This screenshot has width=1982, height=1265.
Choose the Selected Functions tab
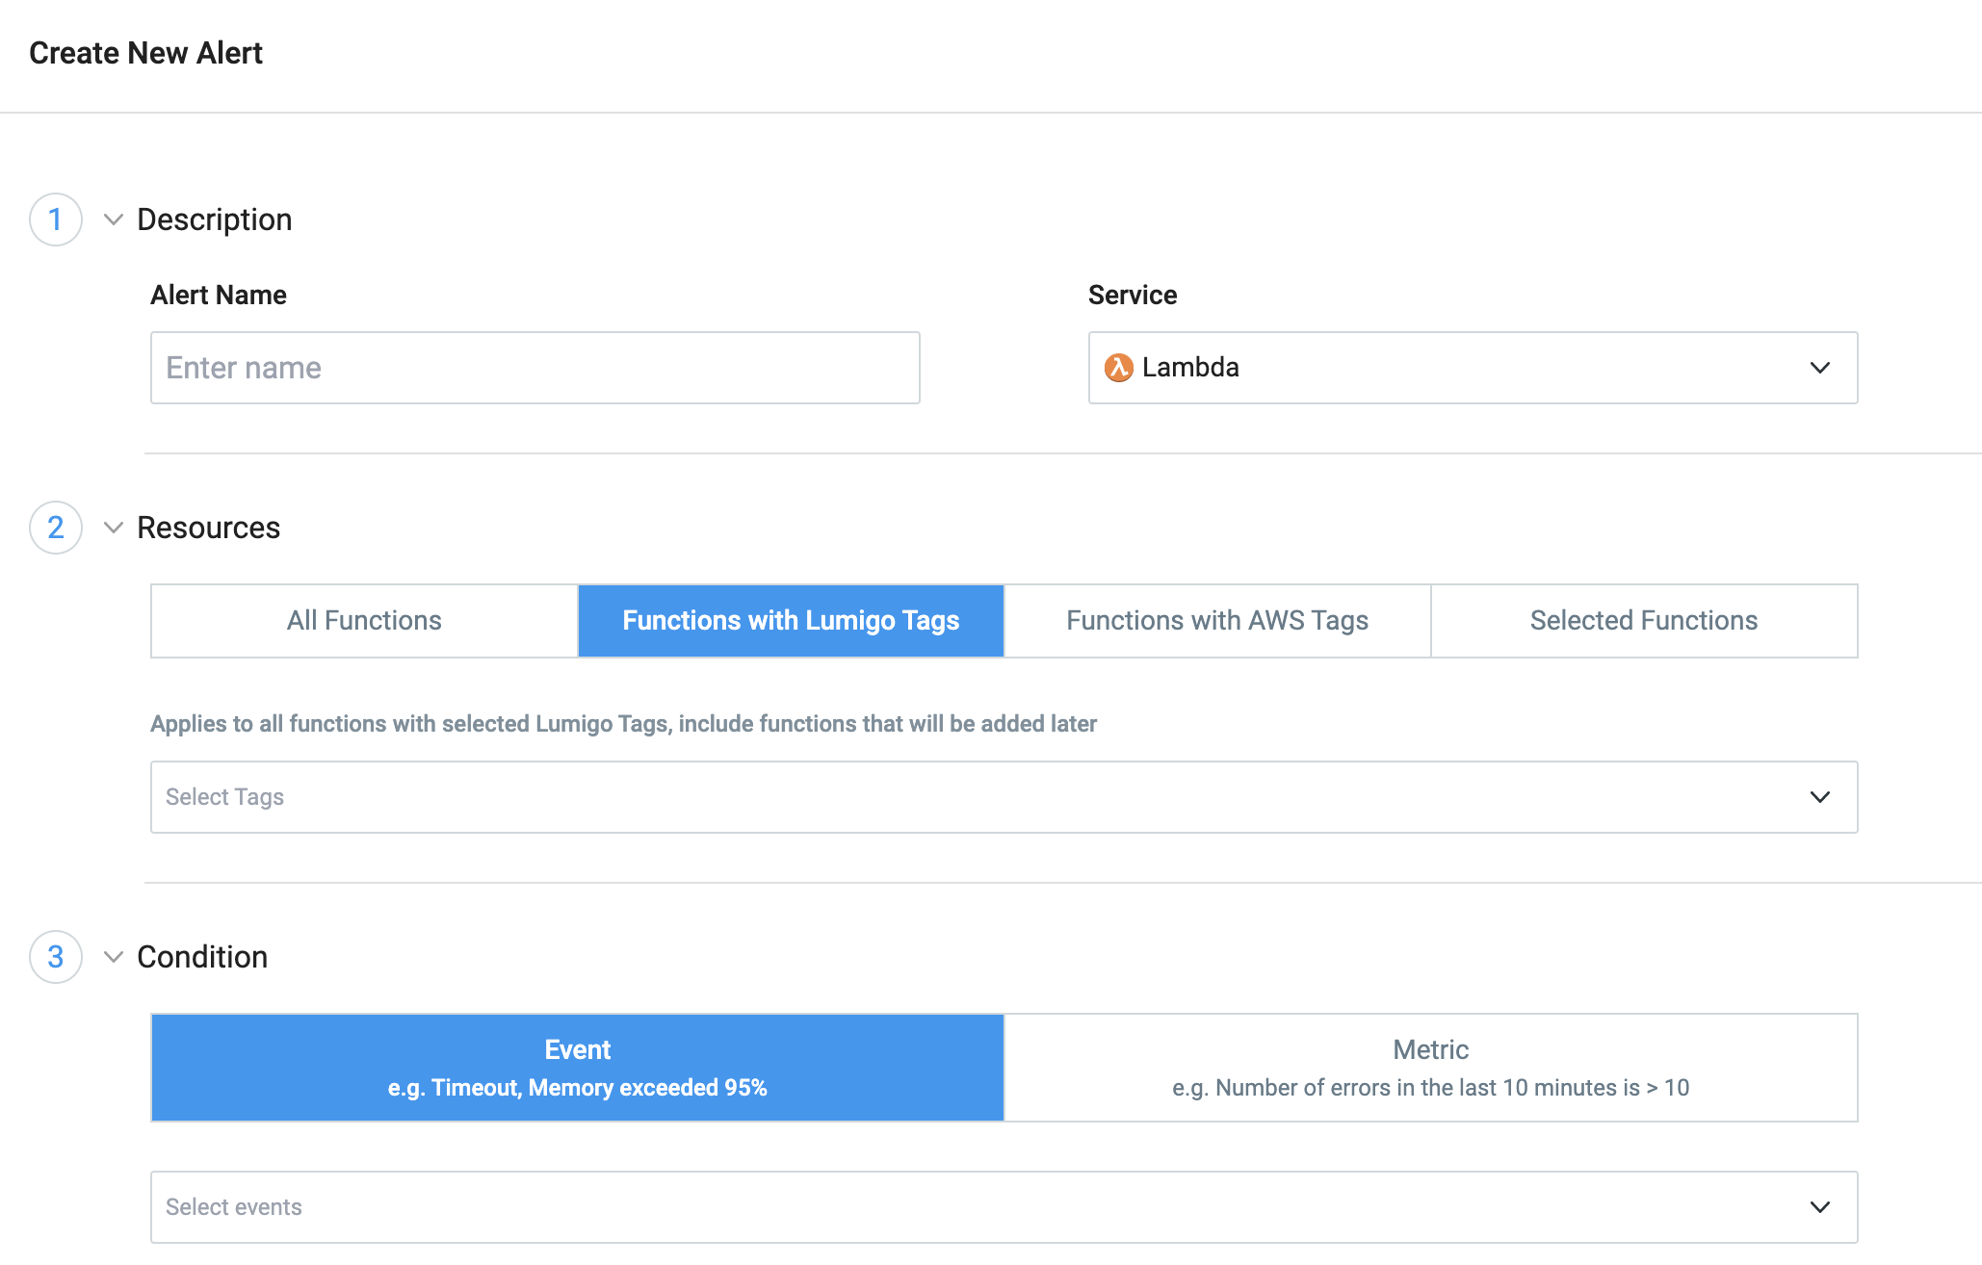pos(1644,621)
